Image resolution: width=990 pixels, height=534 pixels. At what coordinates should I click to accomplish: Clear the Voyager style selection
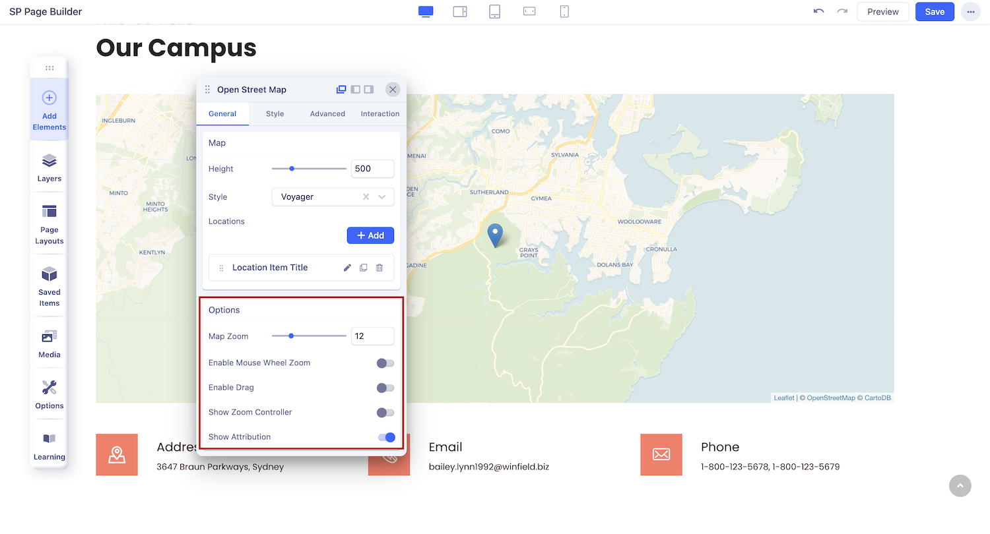pyautogui.click(x=366, y=197)
